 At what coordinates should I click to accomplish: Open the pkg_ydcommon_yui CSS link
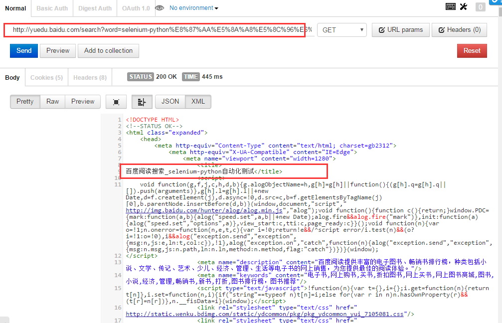[x=264, y=314]
